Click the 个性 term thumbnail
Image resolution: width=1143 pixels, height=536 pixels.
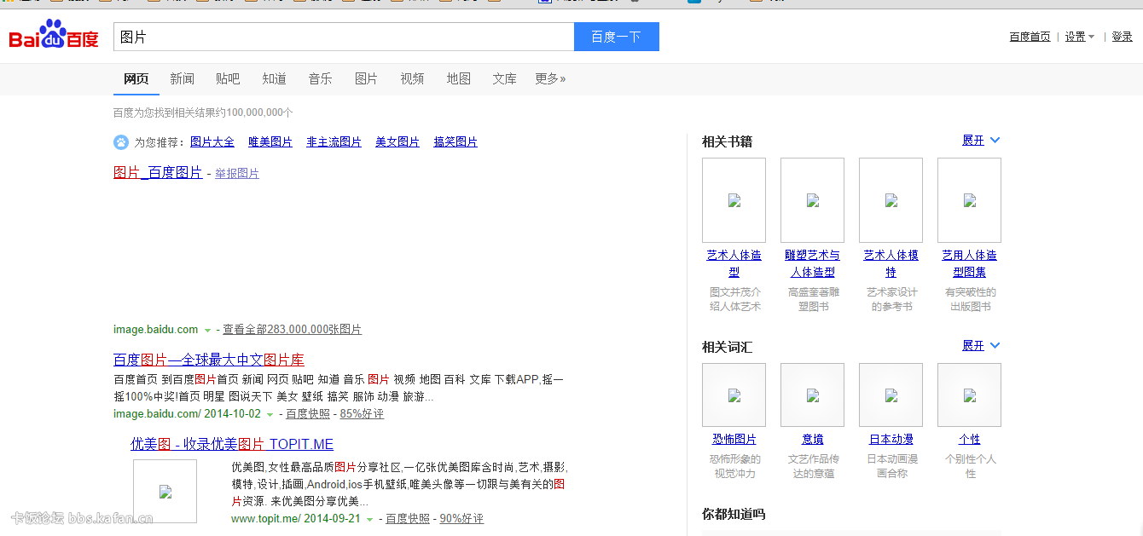[x=969, y=395]
